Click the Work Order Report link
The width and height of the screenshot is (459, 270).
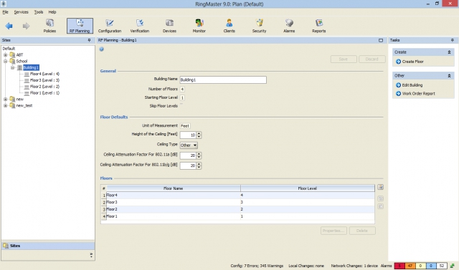point(419,94)
